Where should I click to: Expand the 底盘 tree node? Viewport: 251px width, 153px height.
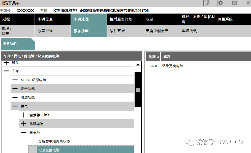(x=6, y=63)
